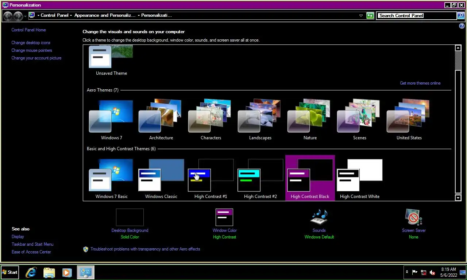Viewport: 467px width, 280px height.
Task: Apply the Architecture theme
Action: point(161,120)
